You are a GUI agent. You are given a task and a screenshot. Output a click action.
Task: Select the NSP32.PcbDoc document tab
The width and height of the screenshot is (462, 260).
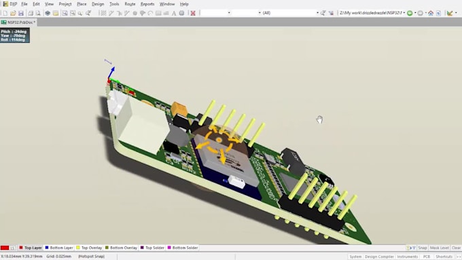18,22
